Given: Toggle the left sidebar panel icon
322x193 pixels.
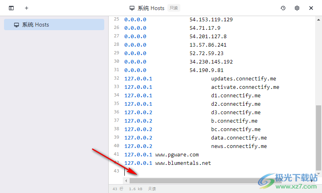Looking at the screenshot, I should tap(11, 8).
